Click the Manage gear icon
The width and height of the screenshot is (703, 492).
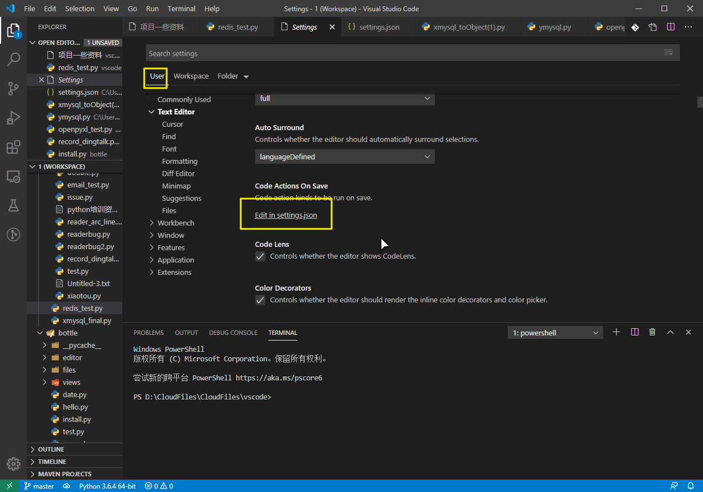(13, 464)
